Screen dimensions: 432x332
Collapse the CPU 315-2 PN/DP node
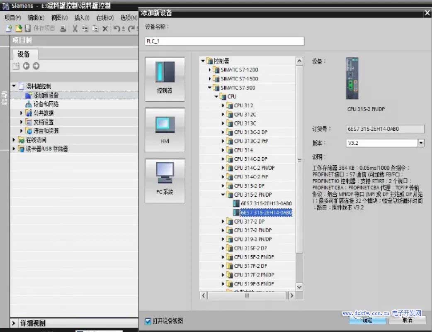[223, 195]
